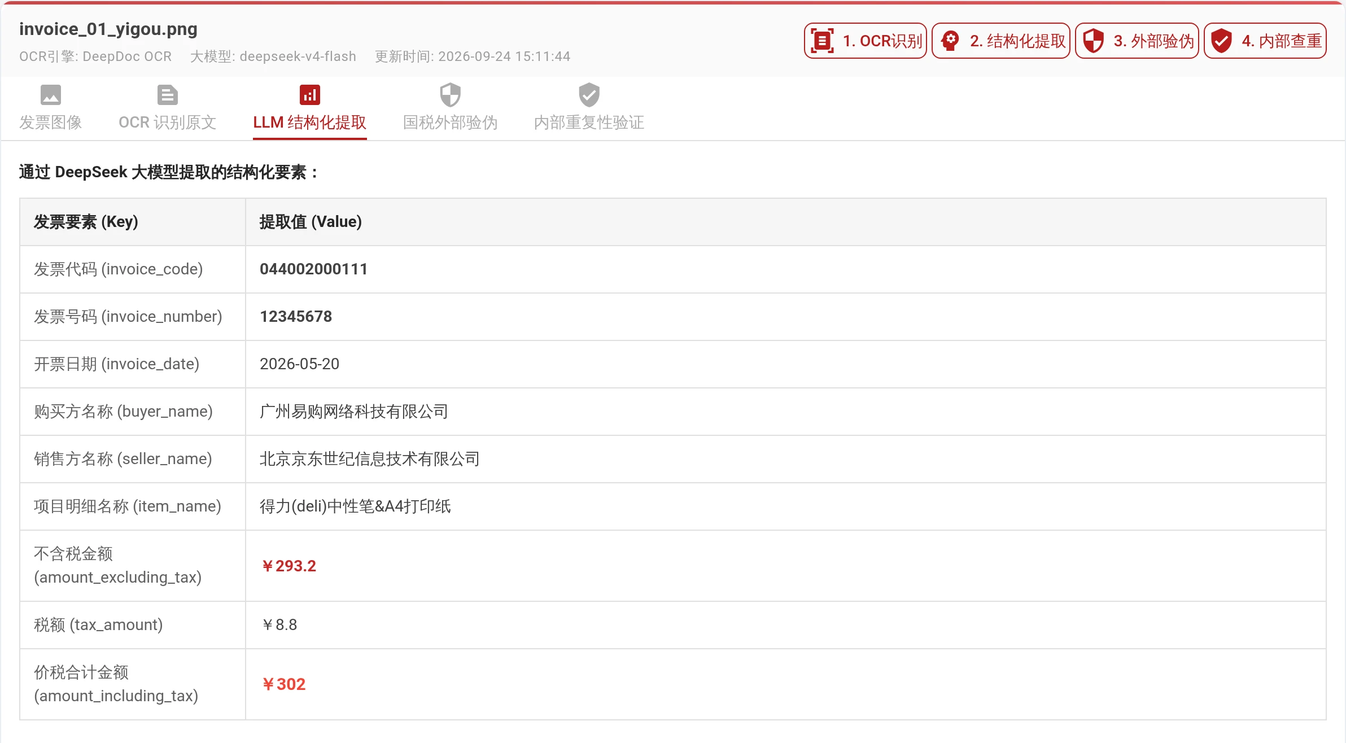The image size is (1346, 743).
Task: Click item name 得力(deli)中性笔&A4打印纸
Action: tap(356, 506)
